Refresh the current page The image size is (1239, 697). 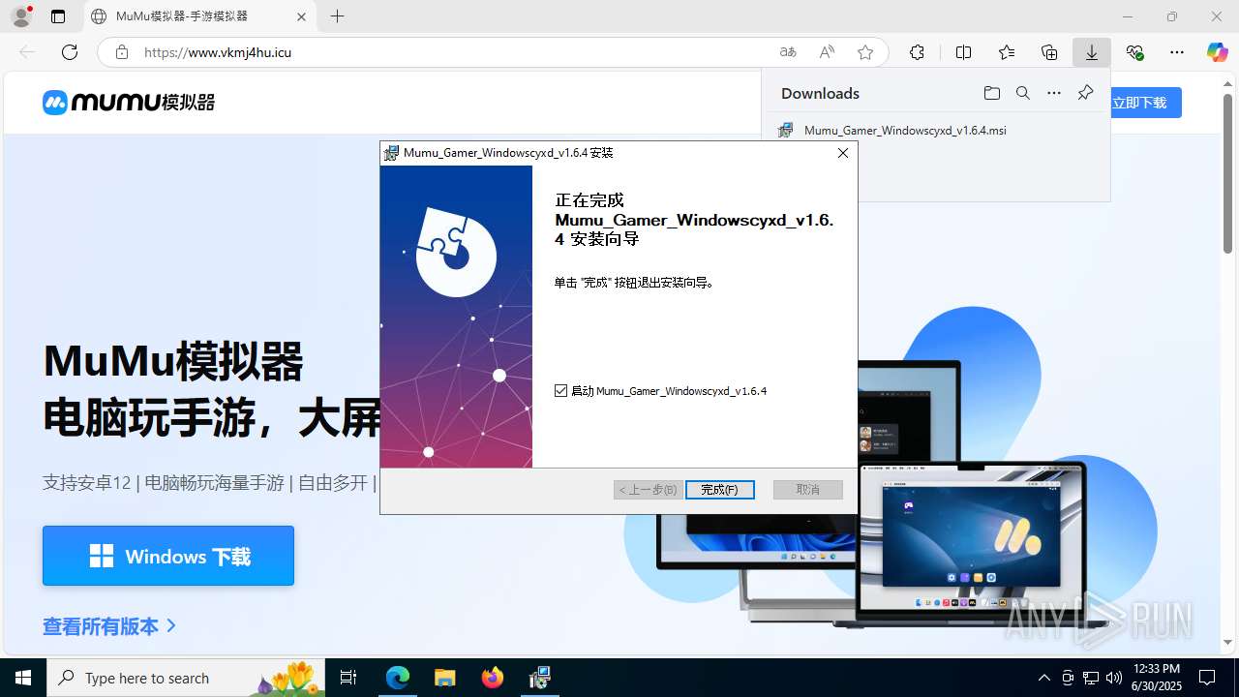70,52
